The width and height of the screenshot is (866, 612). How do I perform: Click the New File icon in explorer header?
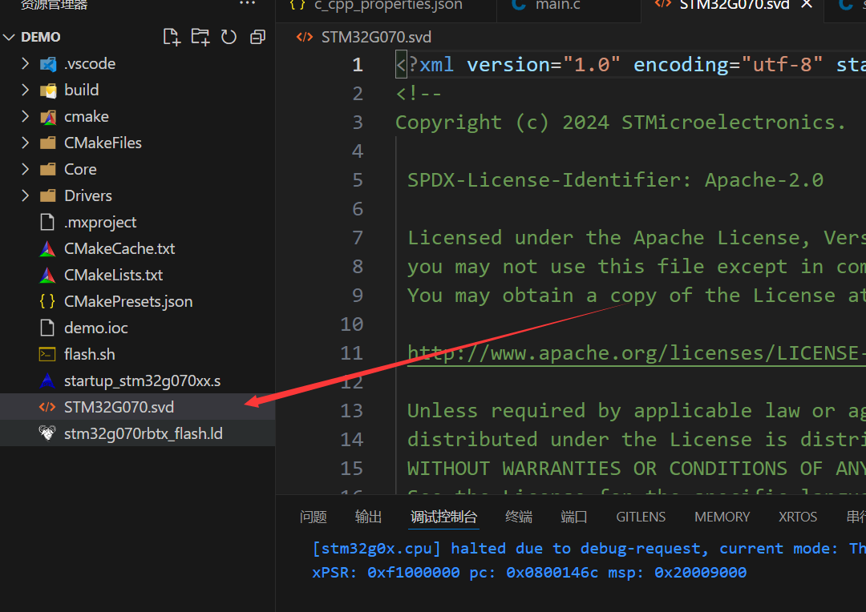pos(171,37)
